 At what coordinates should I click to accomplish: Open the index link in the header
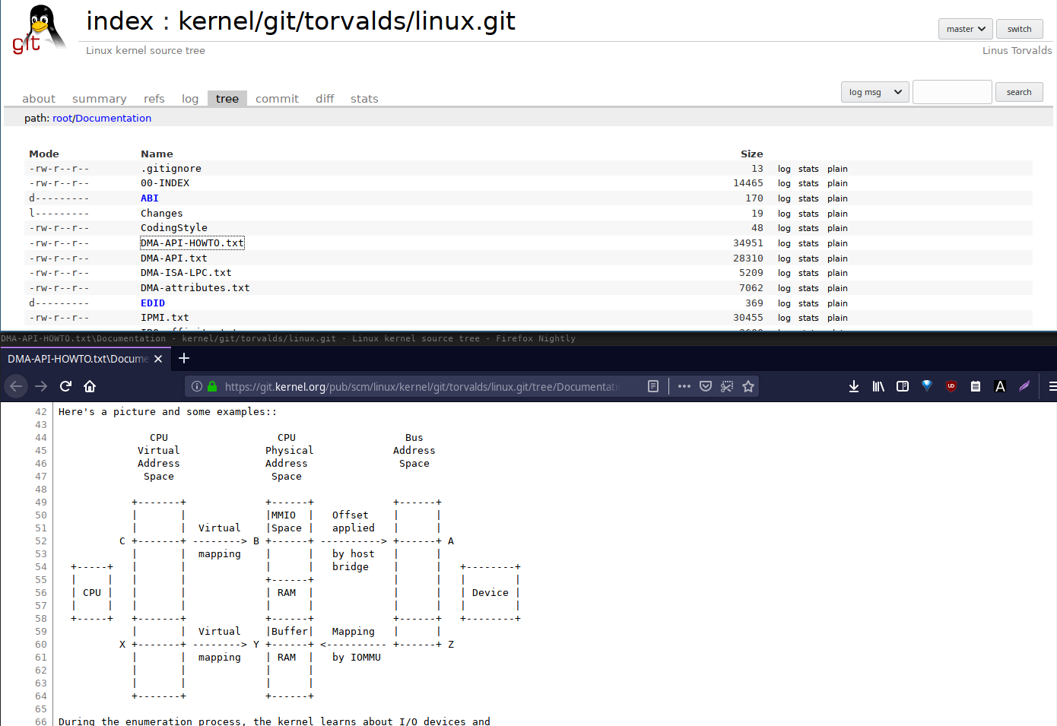pos(120,21)
